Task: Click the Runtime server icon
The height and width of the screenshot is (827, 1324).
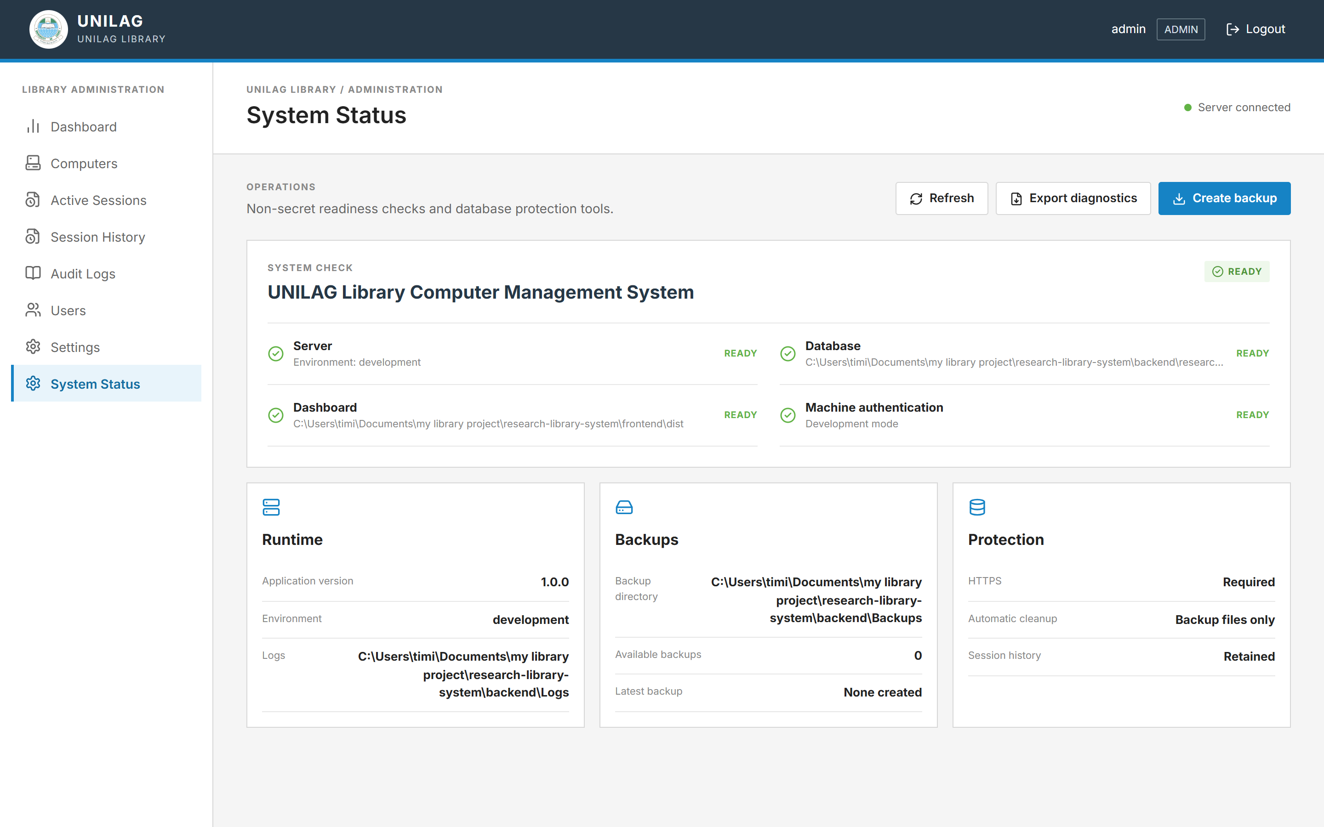Action: pos(271,507)
